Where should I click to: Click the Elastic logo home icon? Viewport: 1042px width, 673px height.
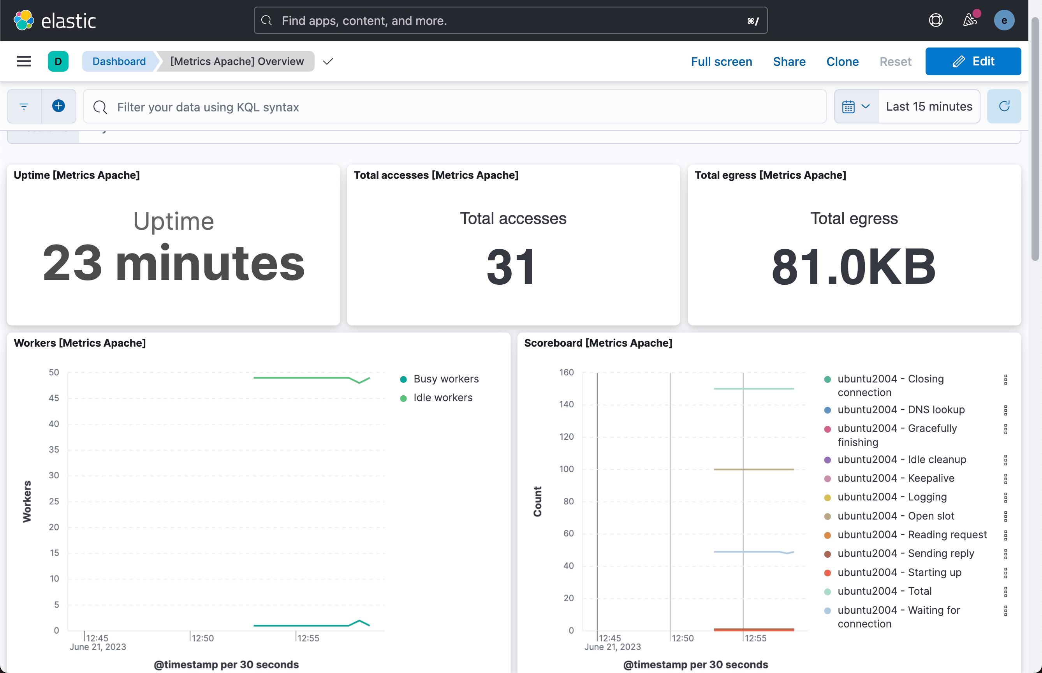(24, 20)
